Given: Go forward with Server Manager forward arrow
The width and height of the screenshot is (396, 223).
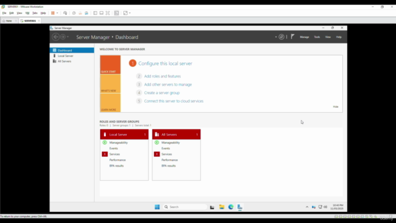Looking at the screenshot, I should [x=62, y=37].
